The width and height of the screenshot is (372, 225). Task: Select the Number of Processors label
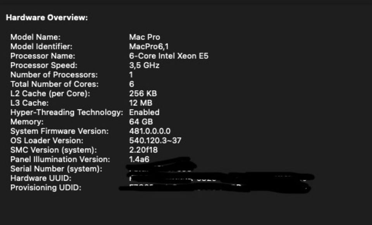tap(54, 75)
